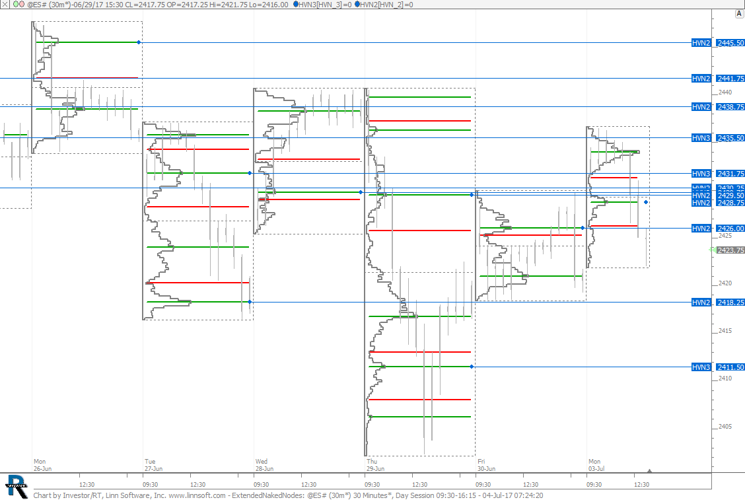Click the current price 2423.75 marker
Screen dimensions: 745x500
click(x=731, y=250)
